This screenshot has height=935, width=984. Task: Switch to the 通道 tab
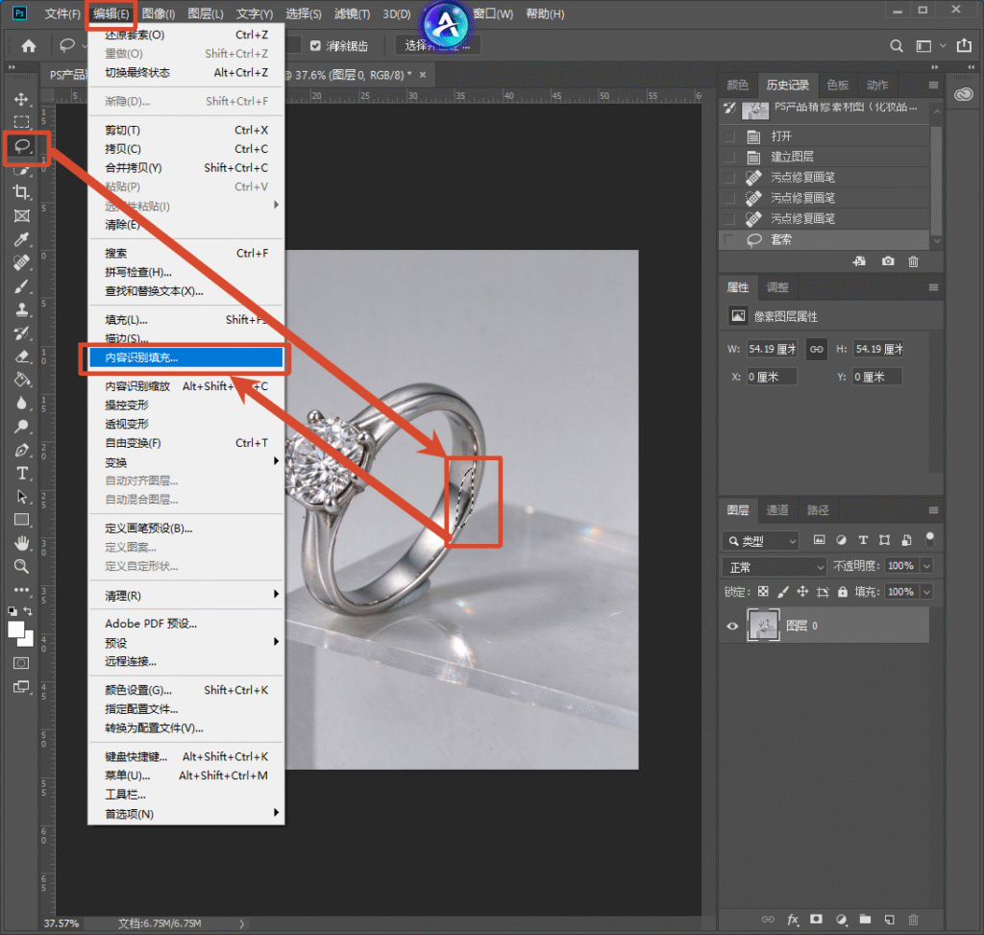[777, 510]
